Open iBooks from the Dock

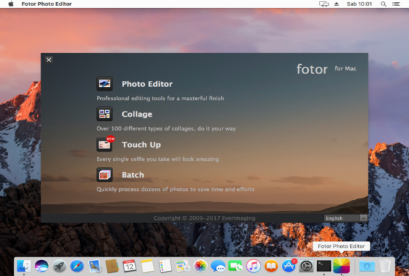coord(271,266)
